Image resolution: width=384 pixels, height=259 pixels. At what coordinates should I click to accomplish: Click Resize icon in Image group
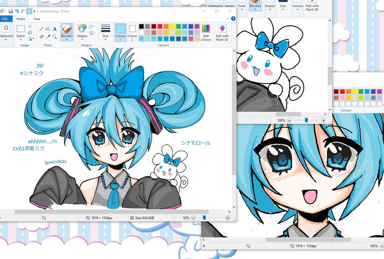(x=30, y=33)
